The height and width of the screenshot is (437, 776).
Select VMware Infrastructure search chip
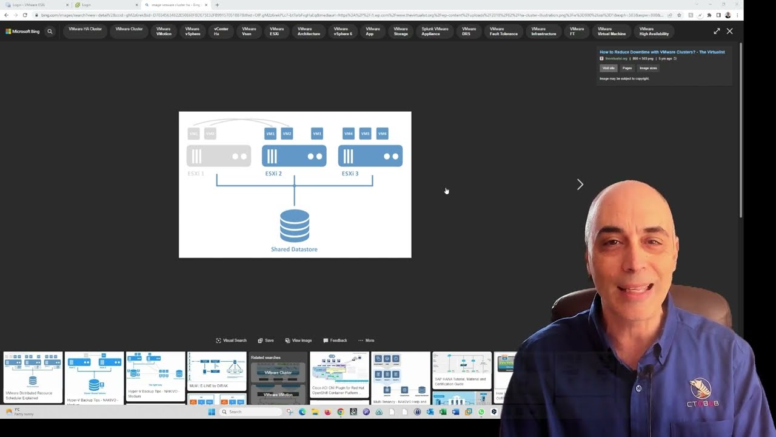pyautogui.click(x=543, y=31)
